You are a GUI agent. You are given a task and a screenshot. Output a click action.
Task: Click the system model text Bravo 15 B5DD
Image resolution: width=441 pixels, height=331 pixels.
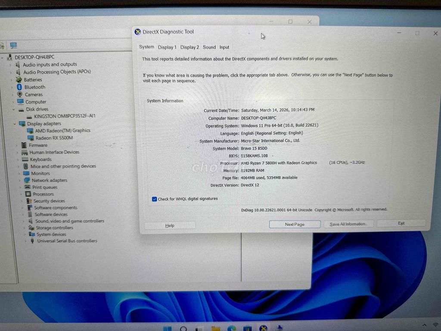pos(254,148)
